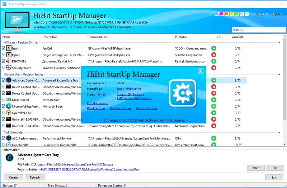Click the red stop icon for fspuip
Screen dimensions: 287x188
[x=213, y=55]
